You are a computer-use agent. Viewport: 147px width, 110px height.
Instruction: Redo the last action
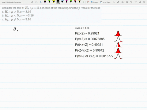click(x=136, y=2)
